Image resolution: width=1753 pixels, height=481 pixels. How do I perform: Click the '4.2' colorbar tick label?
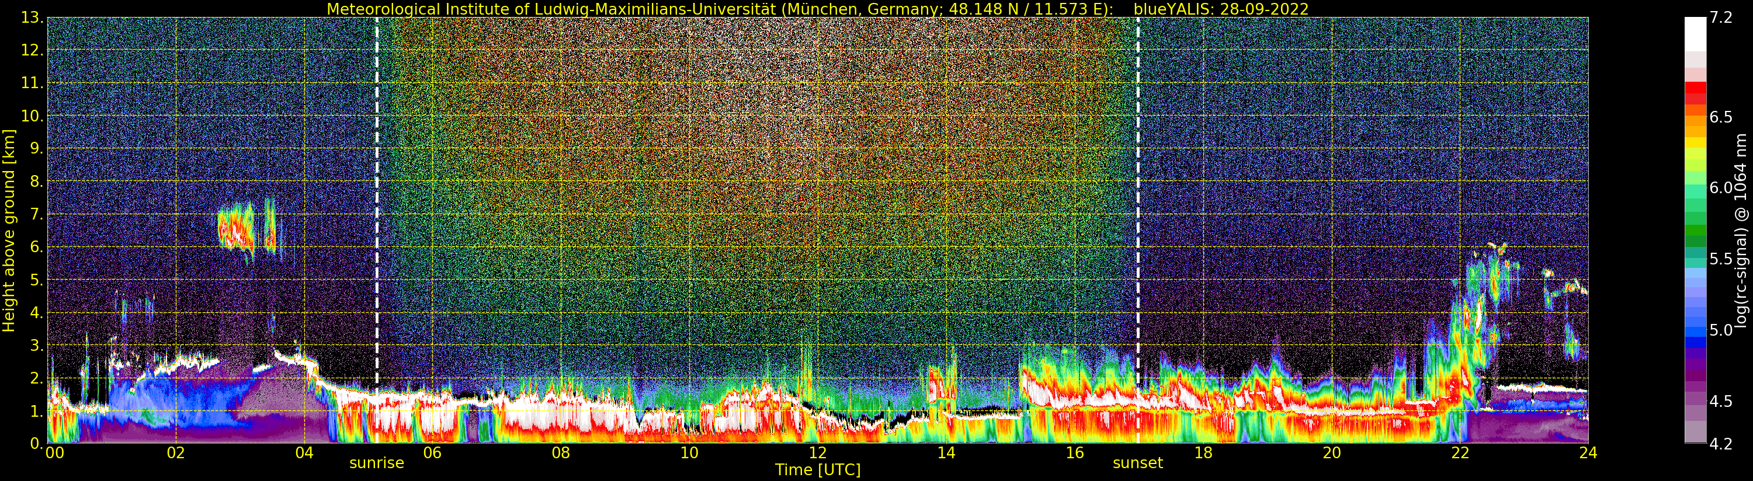(x=1721, y=444)
